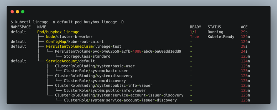Select the ServiceAccount/default entry

click(x=70, y=61)
